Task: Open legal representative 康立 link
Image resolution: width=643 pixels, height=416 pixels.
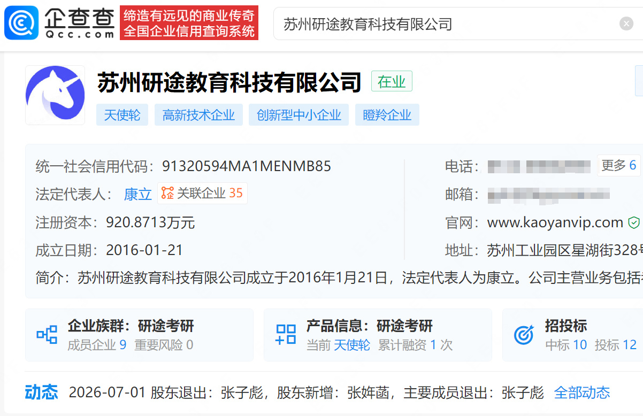Action: [x=138, y=194]
